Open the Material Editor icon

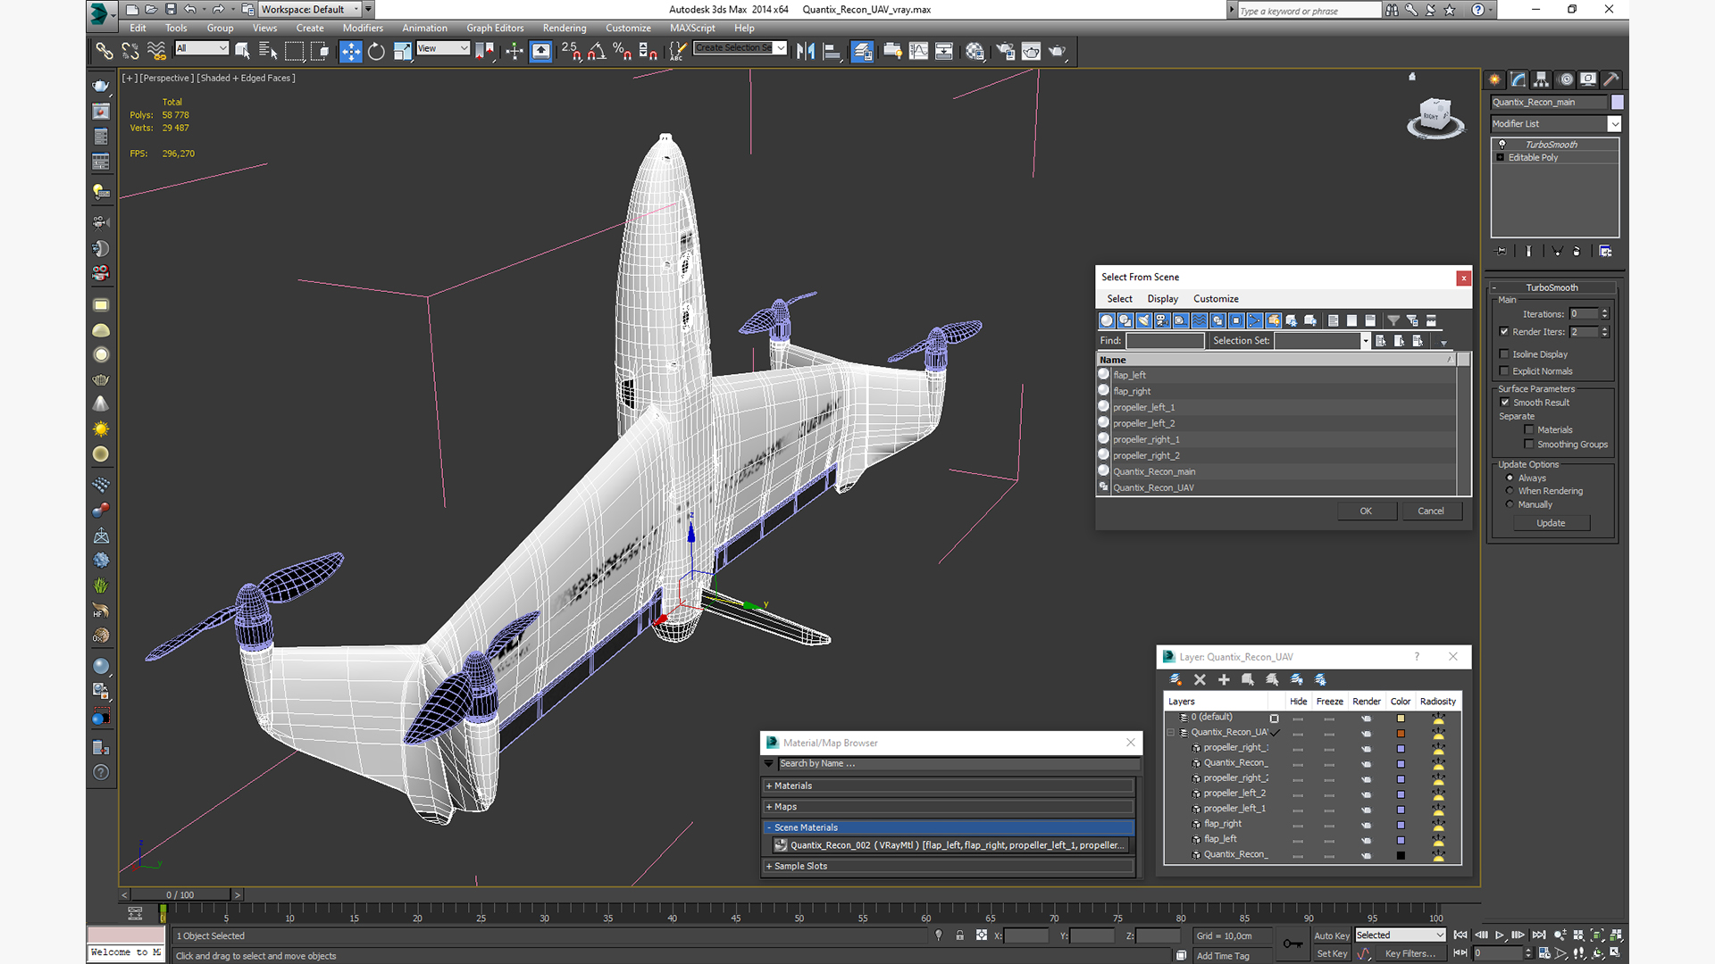point(975,51)
